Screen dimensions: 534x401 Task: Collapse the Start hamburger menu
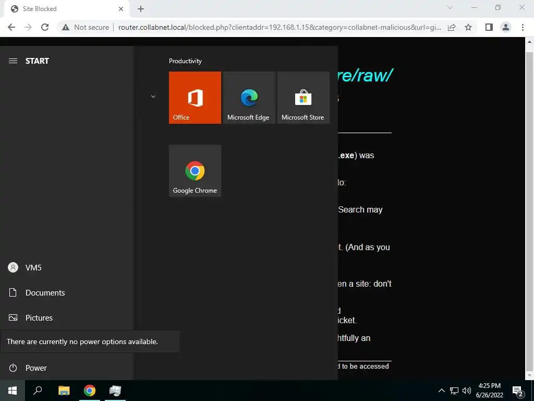click(x=13, y=61)
